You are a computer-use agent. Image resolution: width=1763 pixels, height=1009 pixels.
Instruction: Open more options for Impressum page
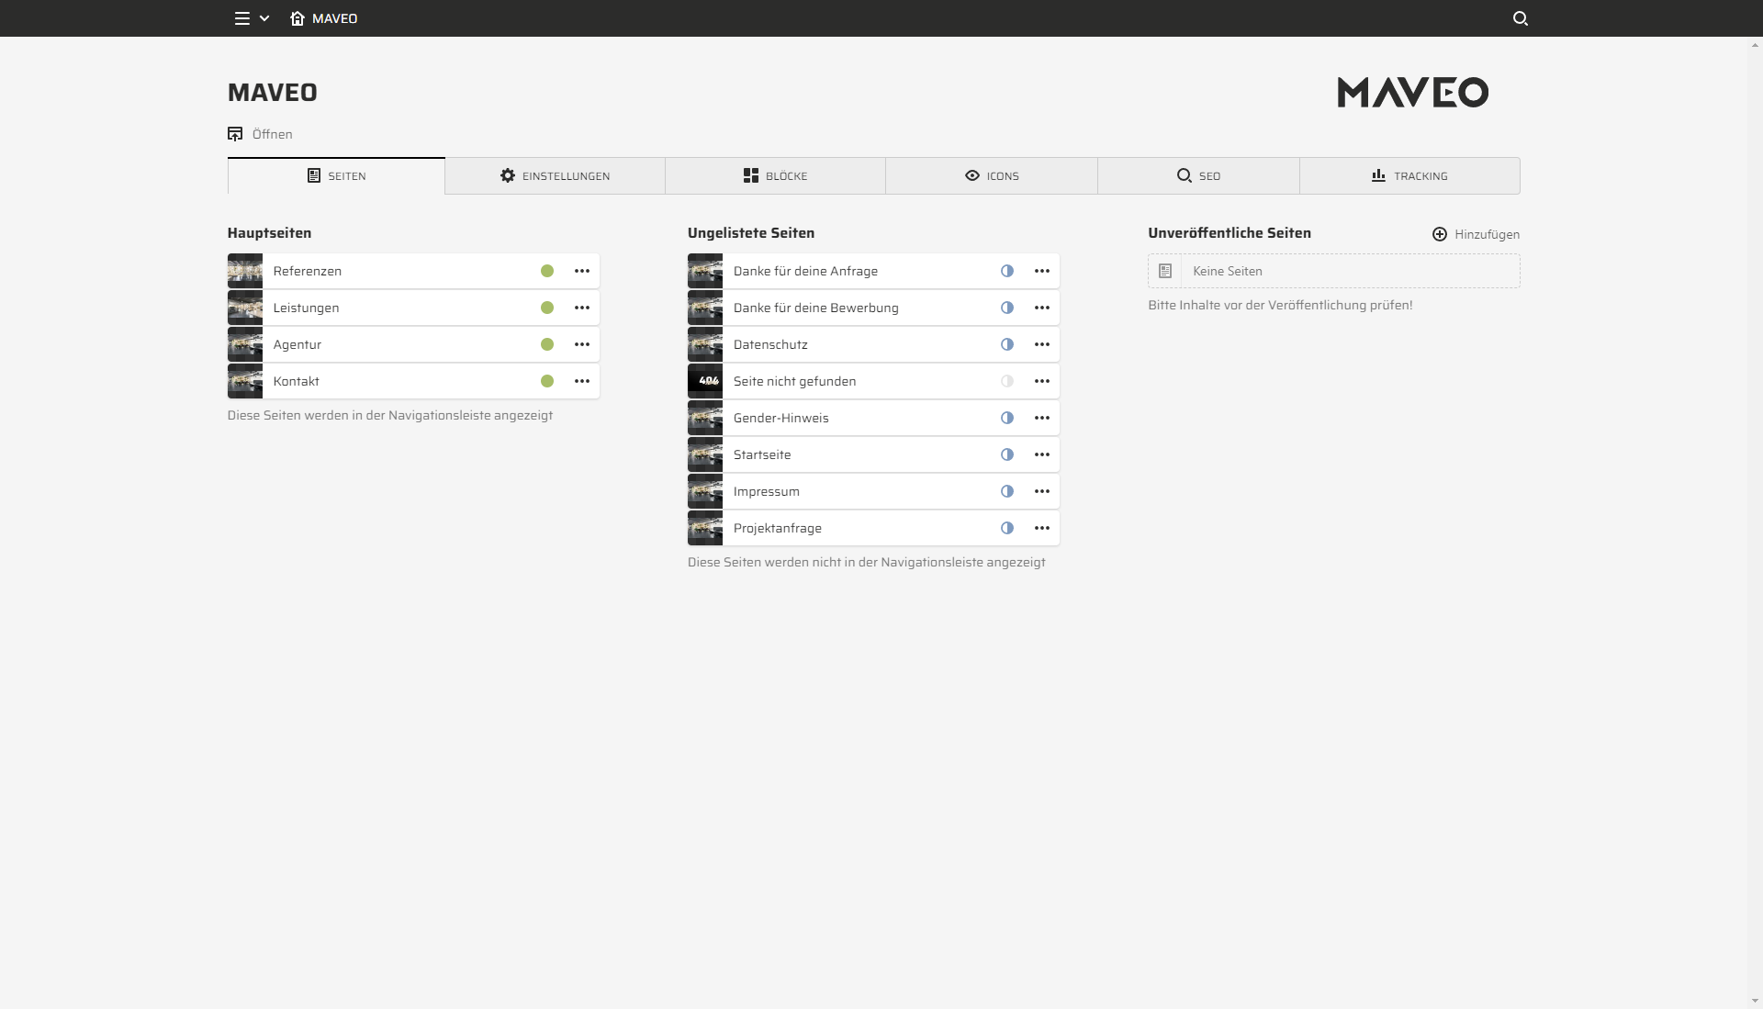click(x=1042, y=491)
